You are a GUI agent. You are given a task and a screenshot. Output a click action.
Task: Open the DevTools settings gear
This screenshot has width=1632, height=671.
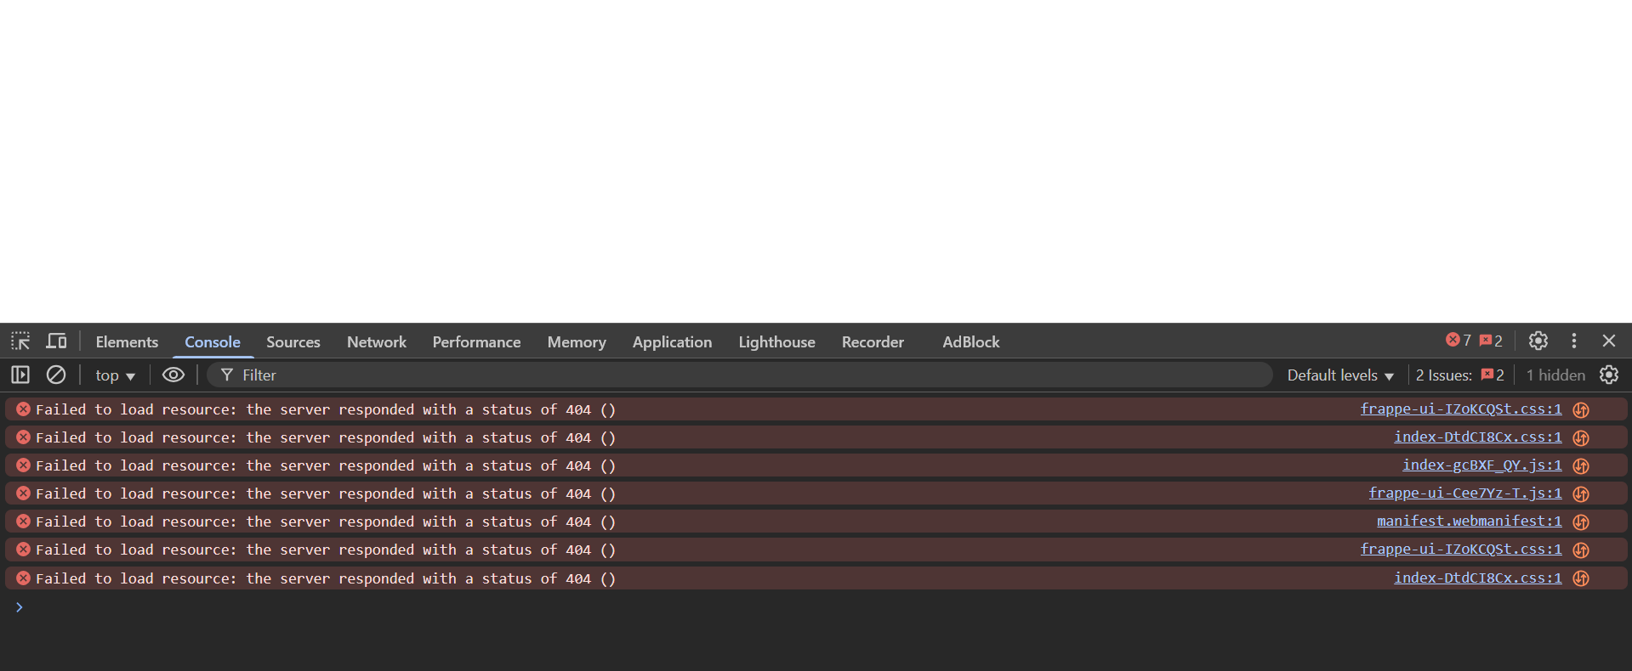1538,341
